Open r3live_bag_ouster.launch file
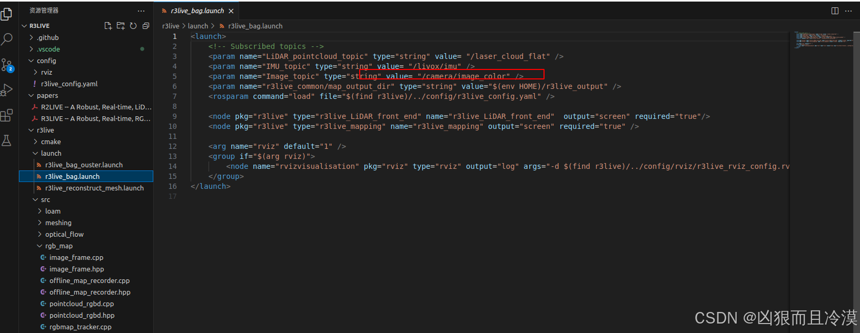 pos(86,165)
